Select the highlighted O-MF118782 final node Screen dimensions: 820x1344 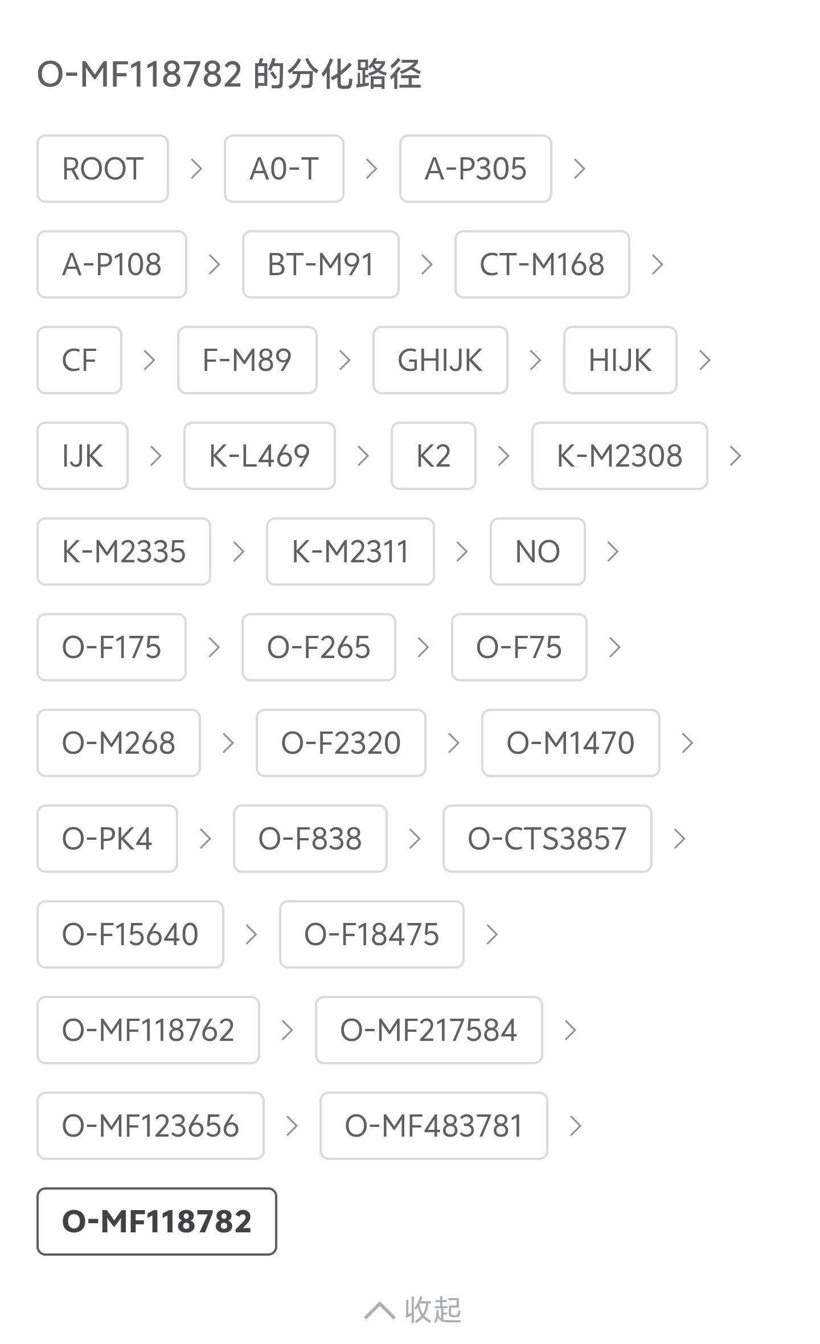tap(157, 1222)
